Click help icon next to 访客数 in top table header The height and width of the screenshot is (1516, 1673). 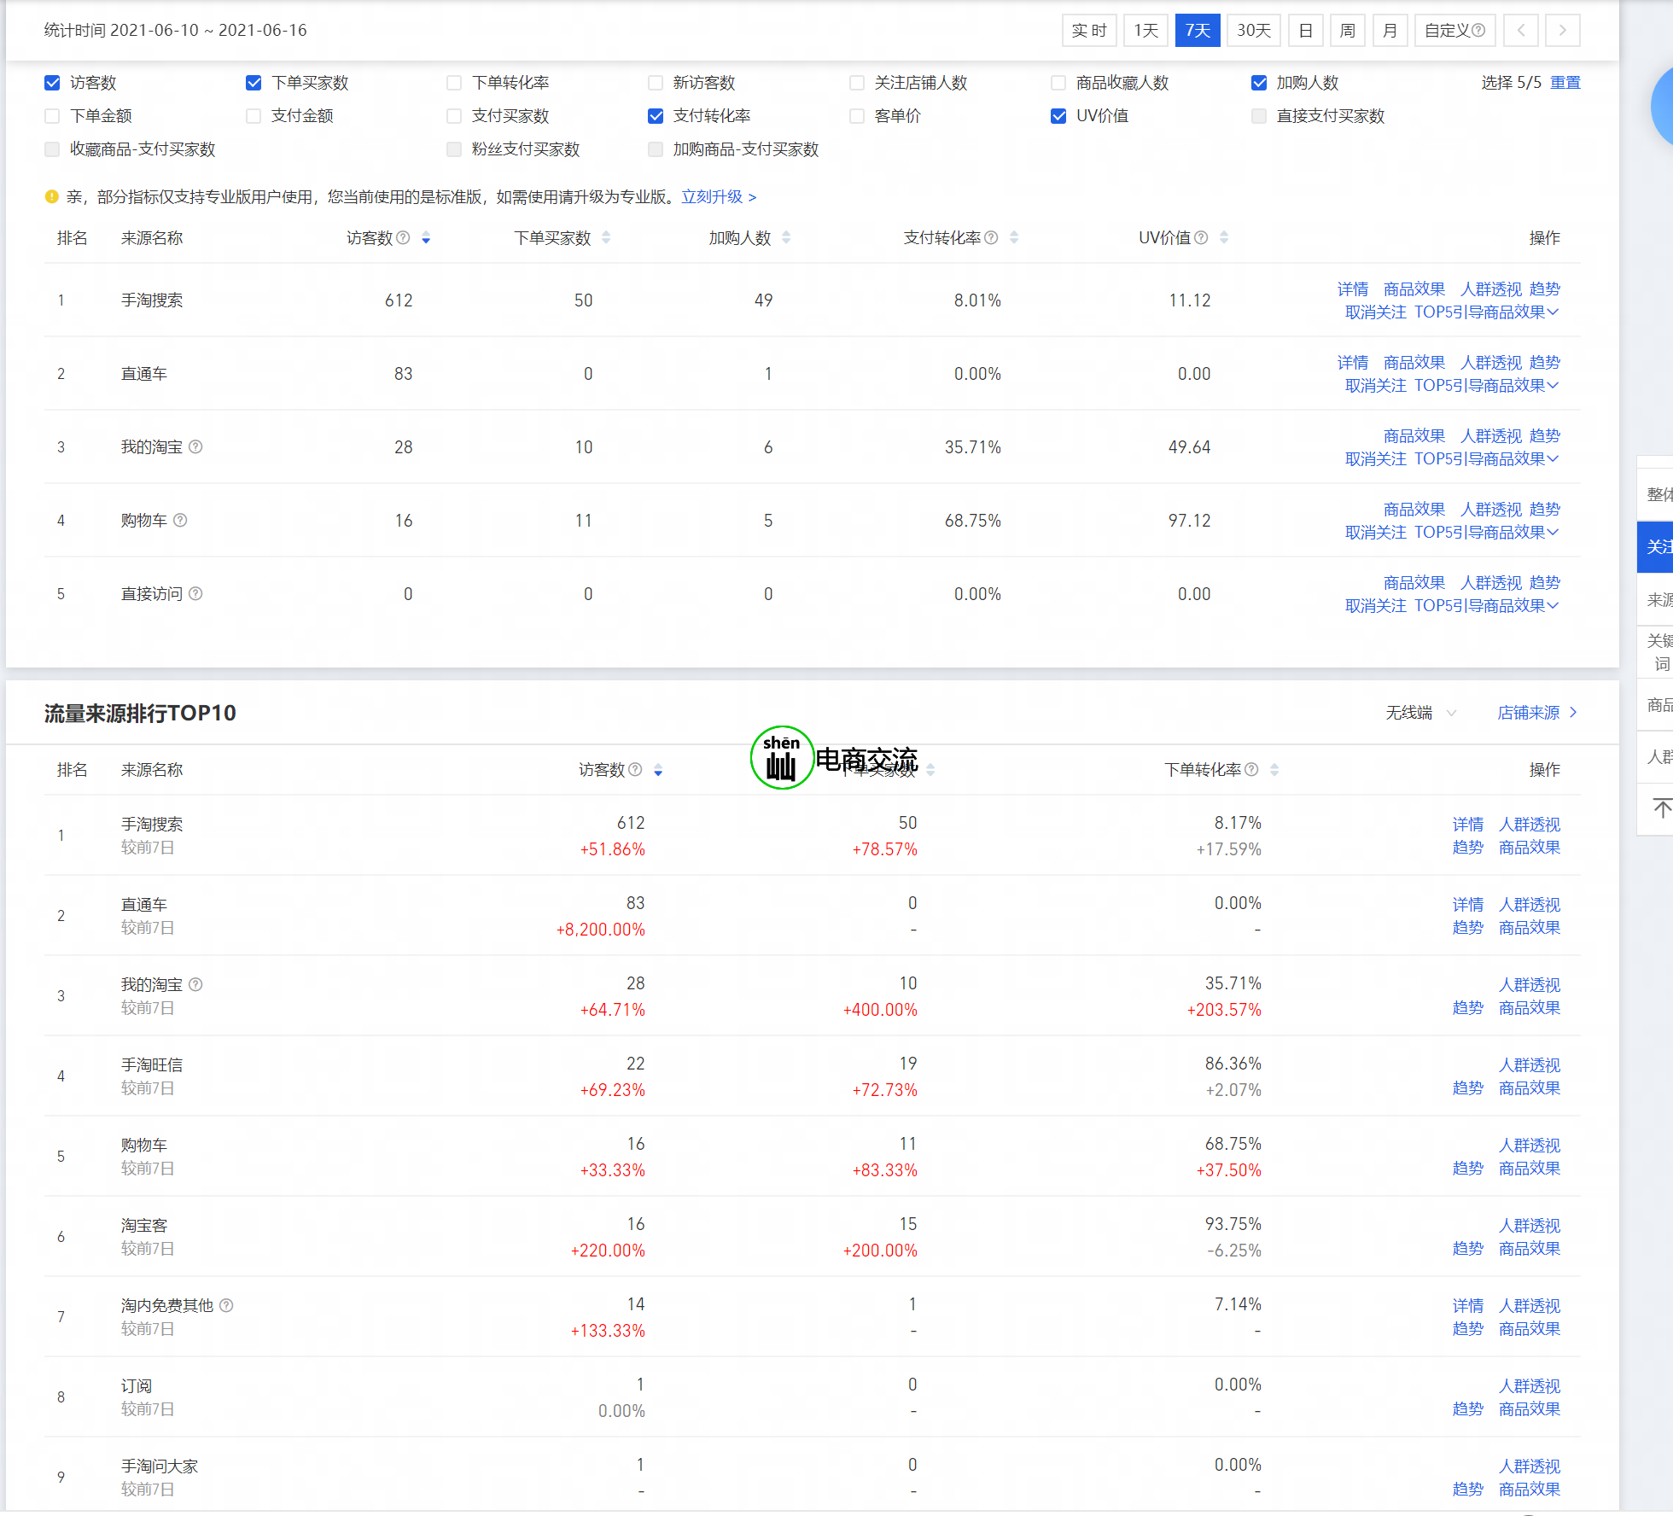pos(404,238)
